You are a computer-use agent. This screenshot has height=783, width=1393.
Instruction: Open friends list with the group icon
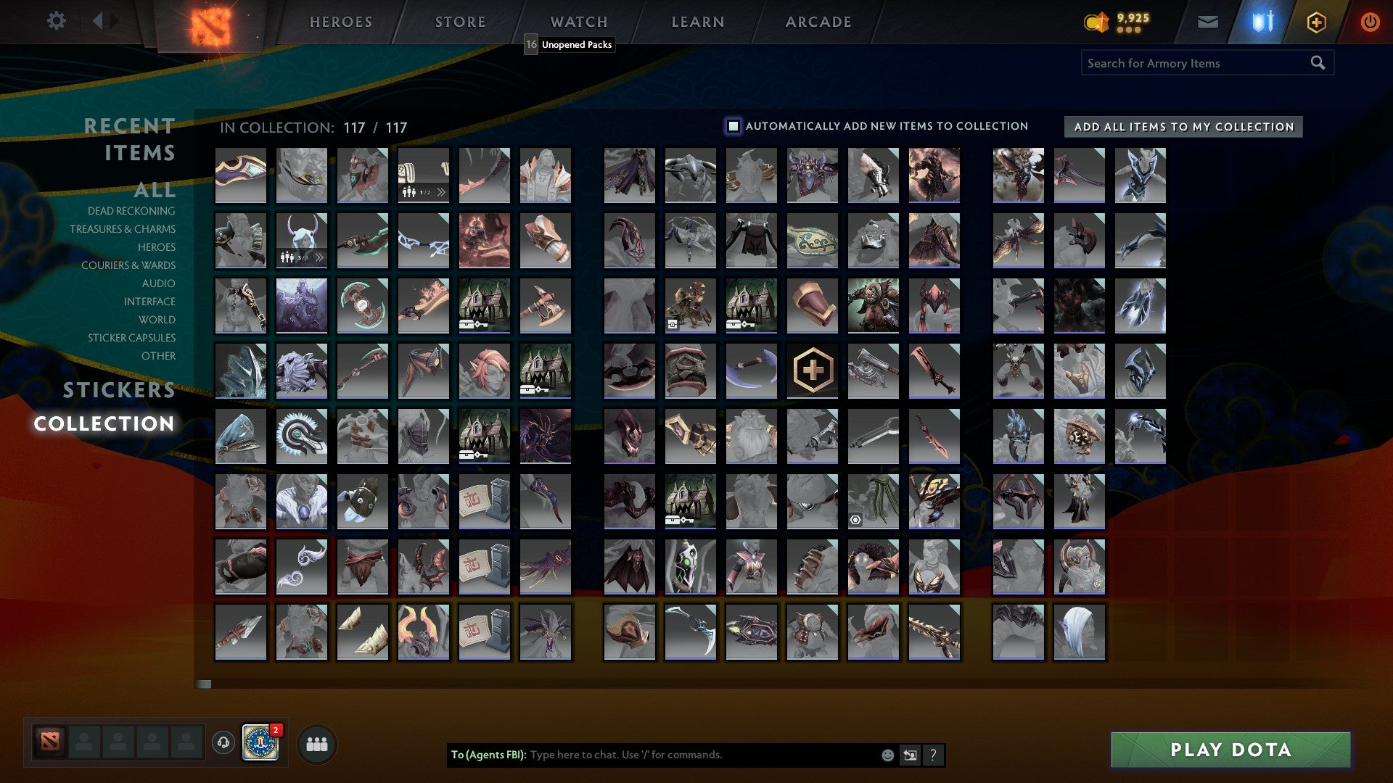(x=317, y=744)
